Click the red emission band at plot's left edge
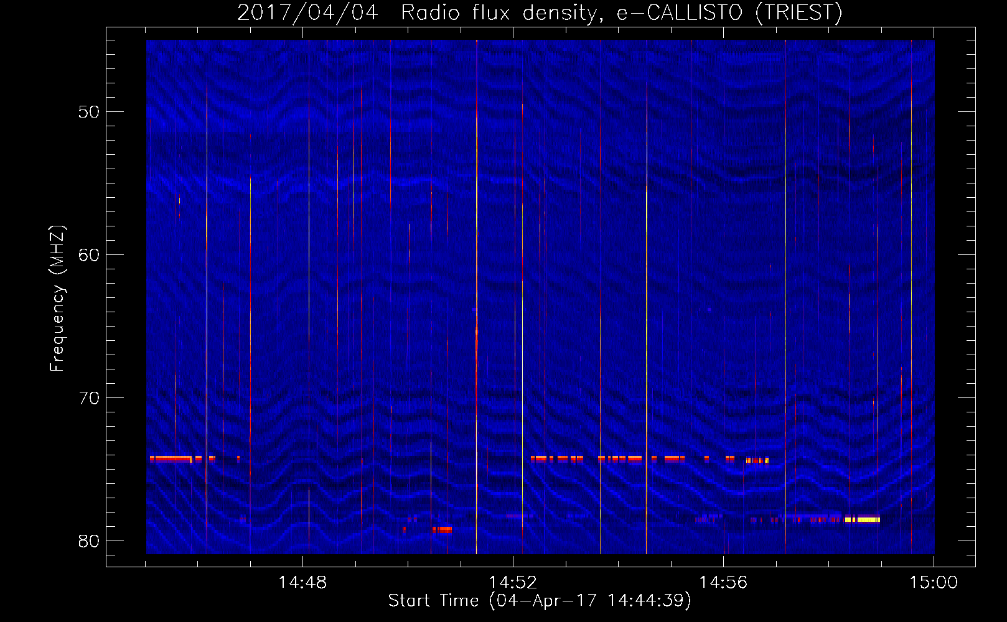Image resolution: width=1007 pixels, height=622 pixels. pos(170,459)
